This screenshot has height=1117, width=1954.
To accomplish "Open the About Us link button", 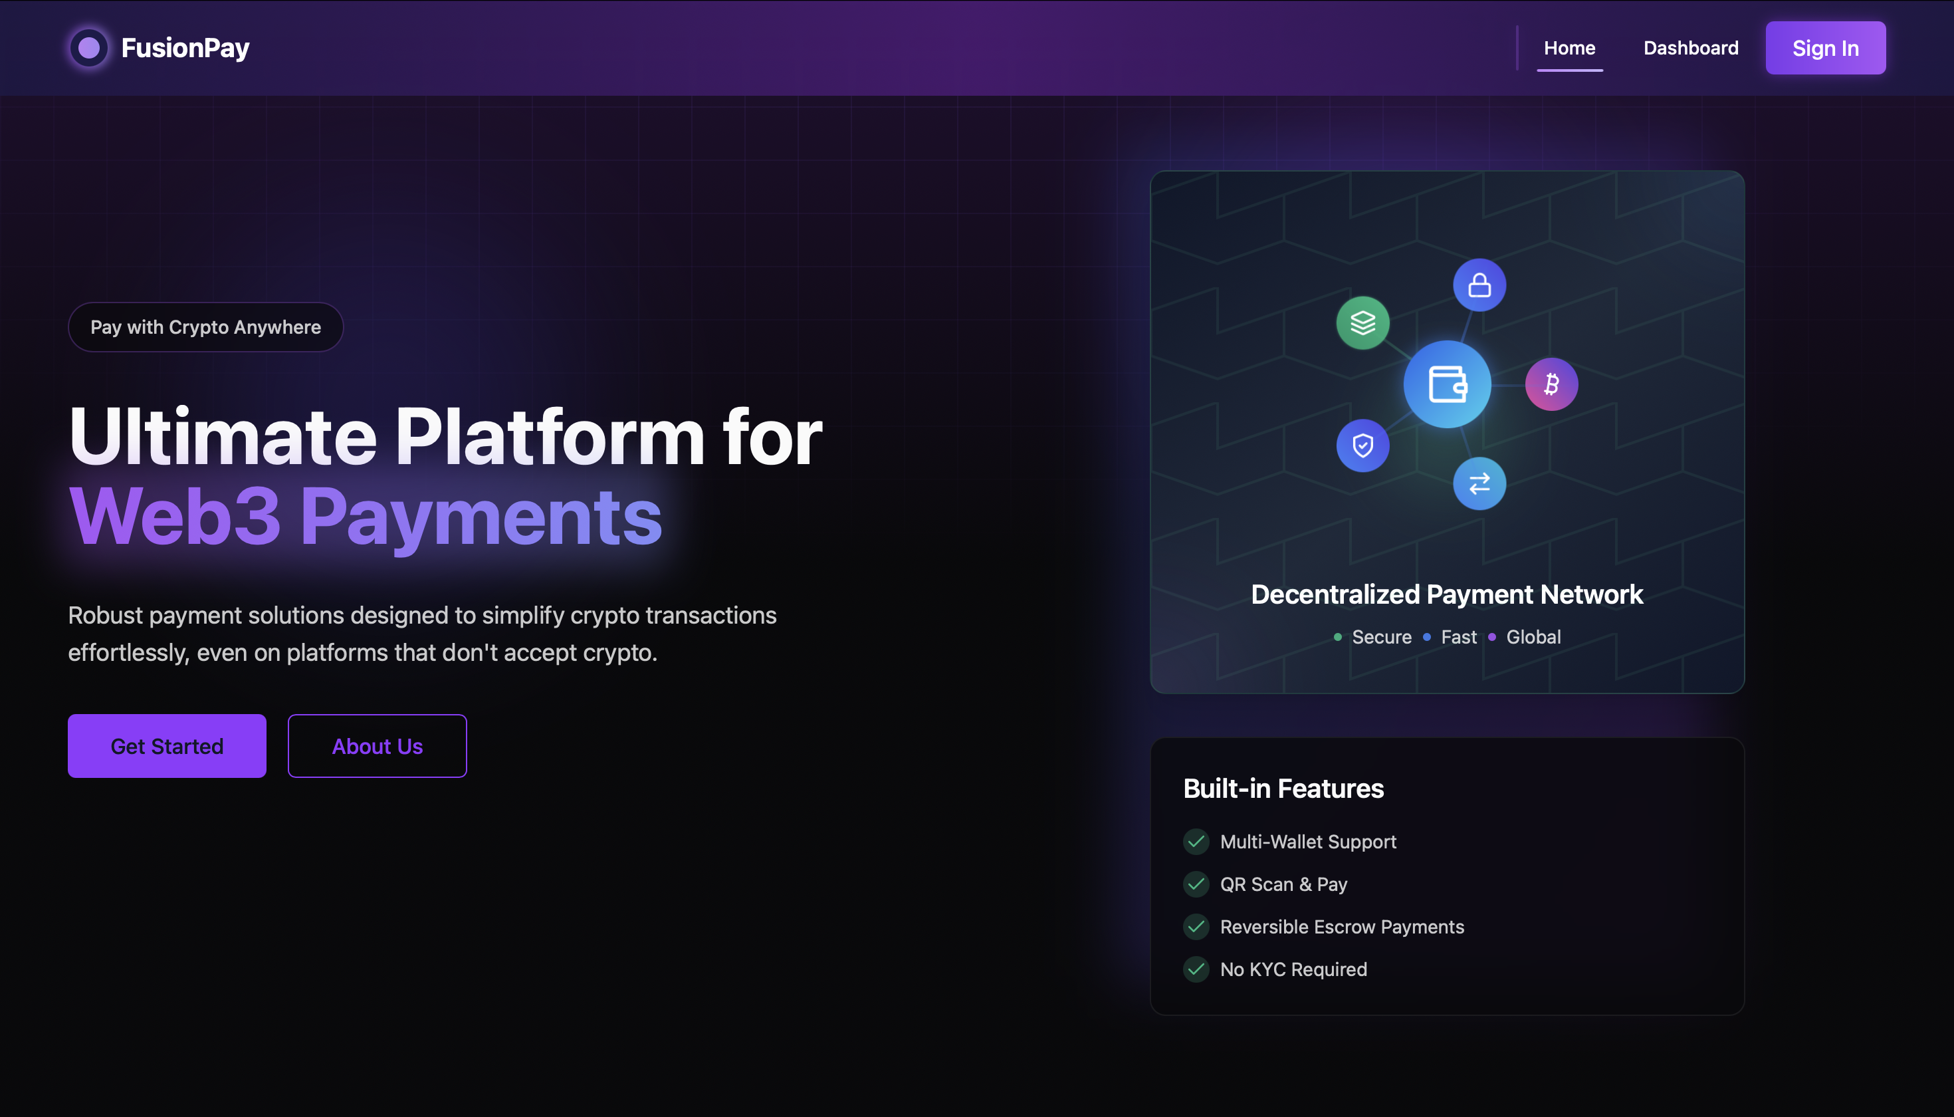I will tap(377, 747).
